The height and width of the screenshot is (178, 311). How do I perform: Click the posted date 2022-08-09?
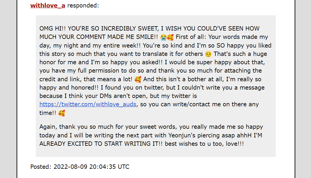pos(70,167)
